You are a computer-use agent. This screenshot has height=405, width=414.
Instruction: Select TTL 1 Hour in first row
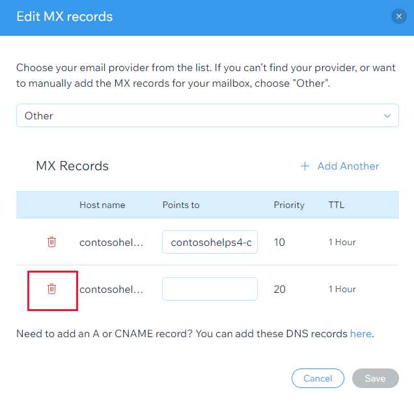pyautogui.click(x=342, y=243)
